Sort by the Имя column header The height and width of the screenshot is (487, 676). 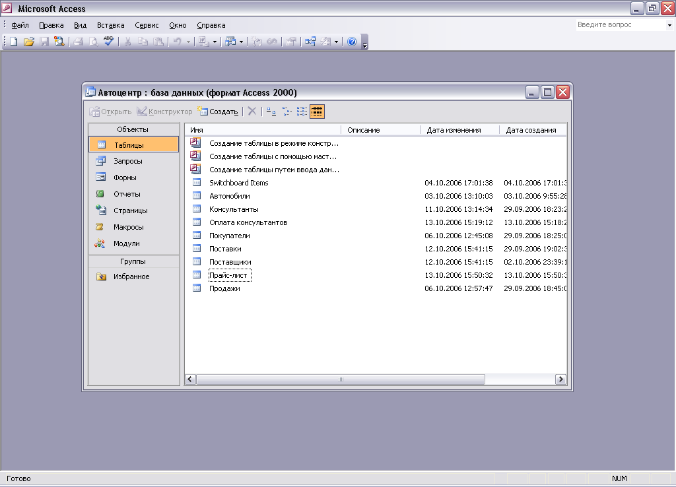click(263, 130)
